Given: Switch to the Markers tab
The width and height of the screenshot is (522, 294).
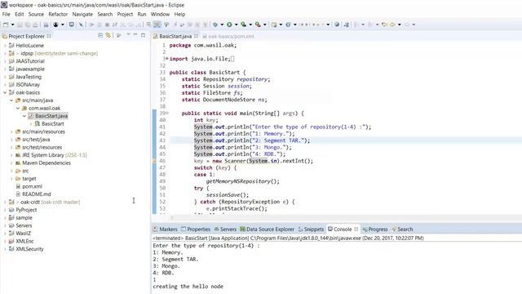Looking at the screenshot, I should [x=165, y=229].
